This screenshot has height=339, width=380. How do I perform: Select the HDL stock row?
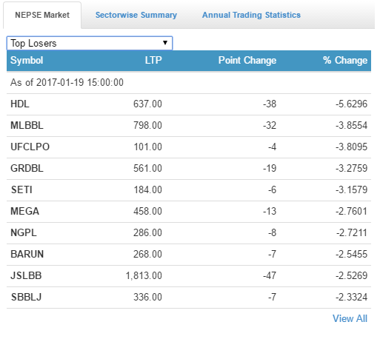[189, 104]
